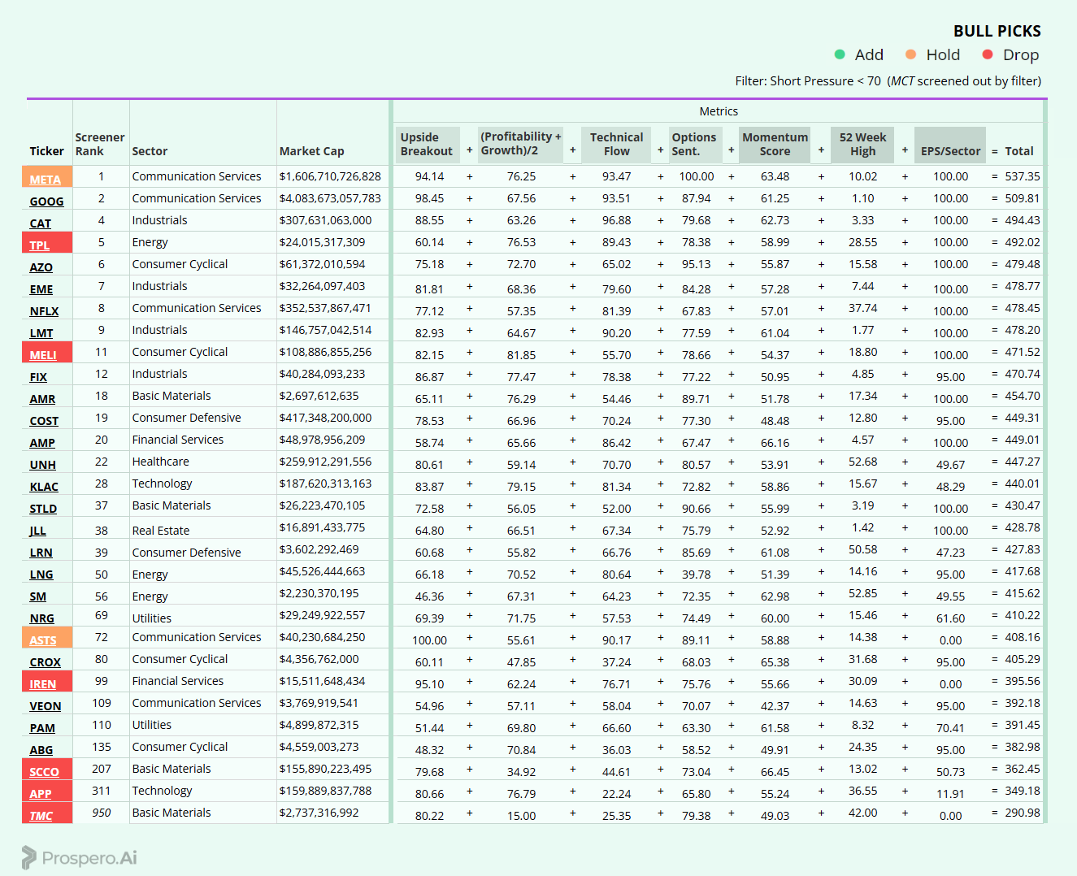This screenshot has height=876, width=1077.
Task: Click the Technical Flow column header
Action: pyautogui.click(x=616, y=145)
